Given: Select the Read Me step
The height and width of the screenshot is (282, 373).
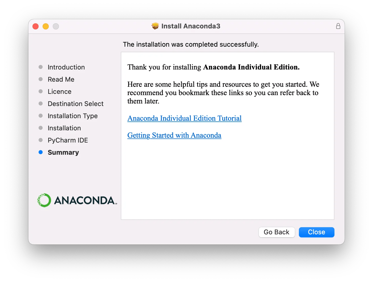Looking at the screenshot, I should click(x=61, y=79).
